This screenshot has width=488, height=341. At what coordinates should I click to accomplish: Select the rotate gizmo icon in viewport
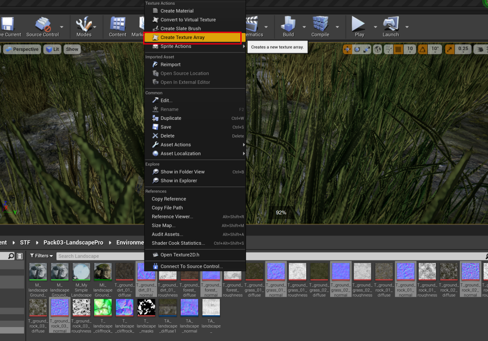coord(357,49)
